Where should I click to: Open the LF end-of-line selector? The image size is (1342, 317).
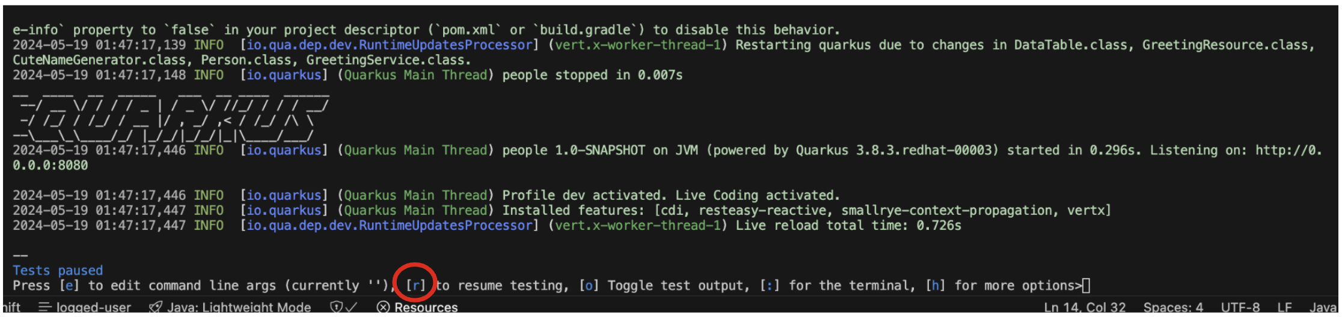click(x=1284, y=307)
